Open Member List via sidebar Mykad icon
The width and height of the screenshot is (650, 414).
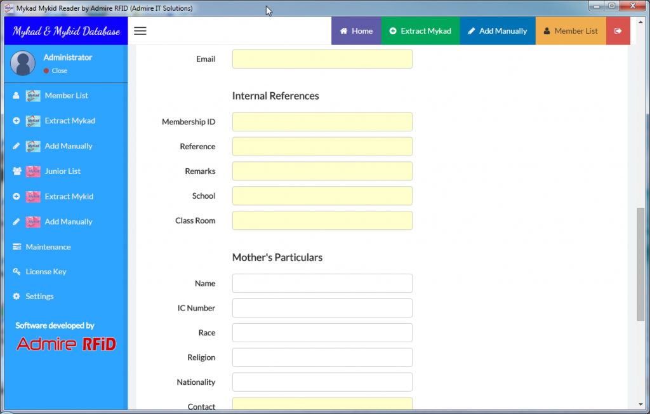(33, 96)
